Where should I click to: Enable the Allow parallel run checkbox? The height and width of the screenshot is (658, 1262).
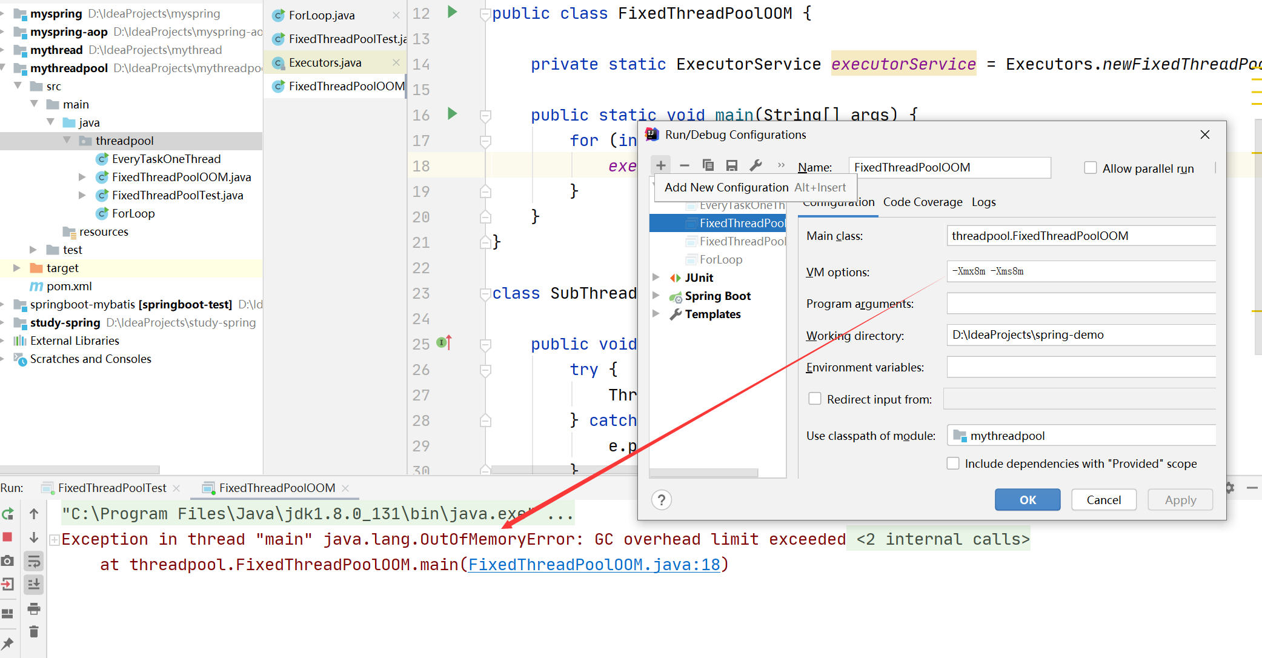tap(1091, 168)
